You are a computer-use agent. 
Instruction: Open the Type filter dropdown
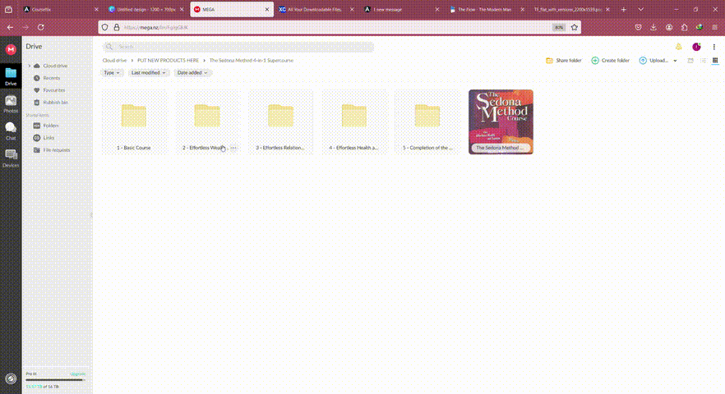tap(112, 72)
